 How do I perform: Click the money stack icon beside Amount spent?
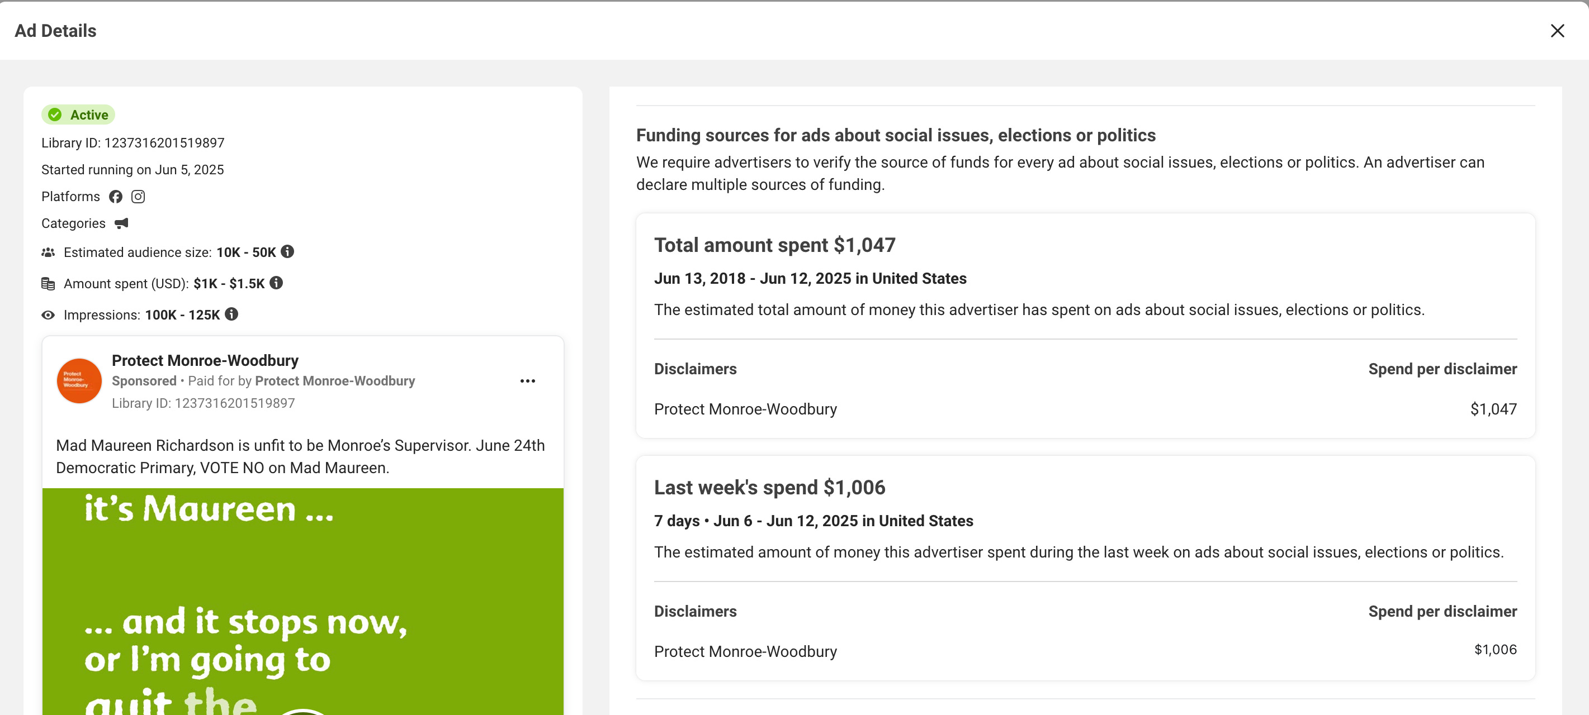pyautogui.click(x=48, y=284)
